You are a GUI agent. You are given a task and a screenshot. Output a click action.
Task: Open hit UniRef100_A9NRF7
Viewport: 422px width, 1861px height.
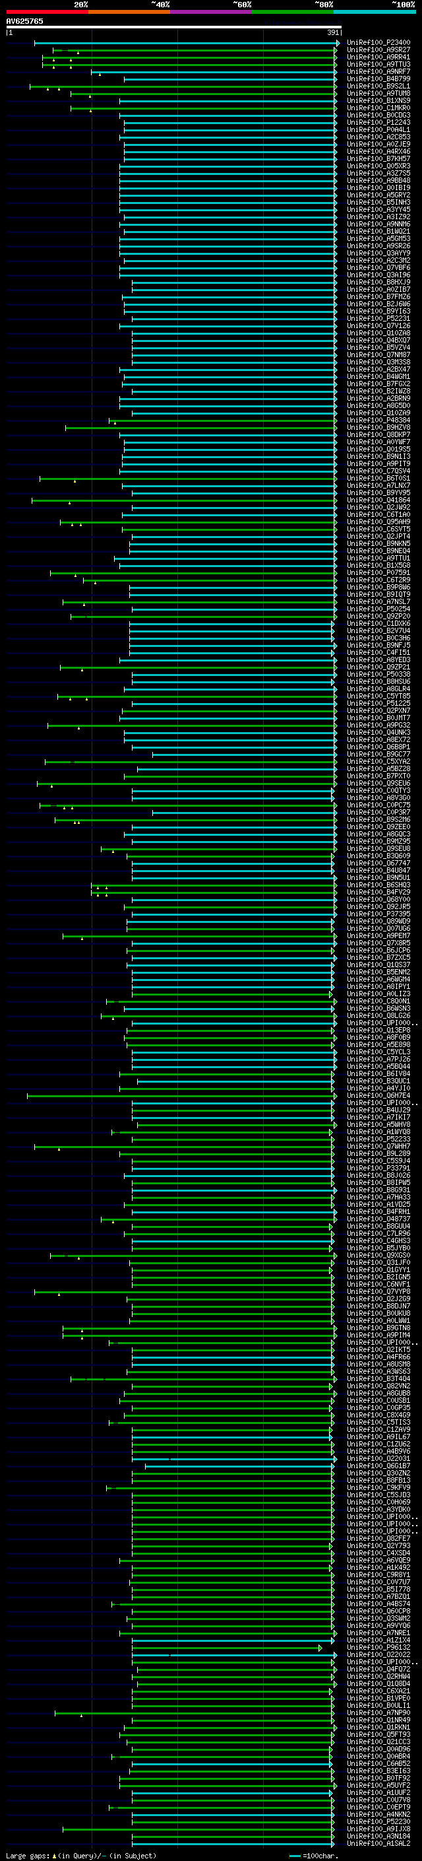378,72
